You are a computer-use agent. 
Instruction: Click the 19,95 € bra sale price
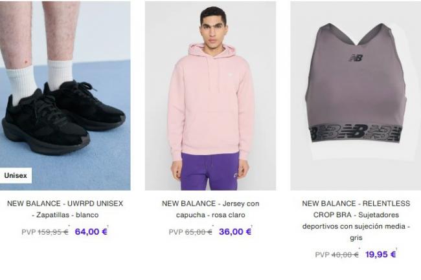pos(380,254)
